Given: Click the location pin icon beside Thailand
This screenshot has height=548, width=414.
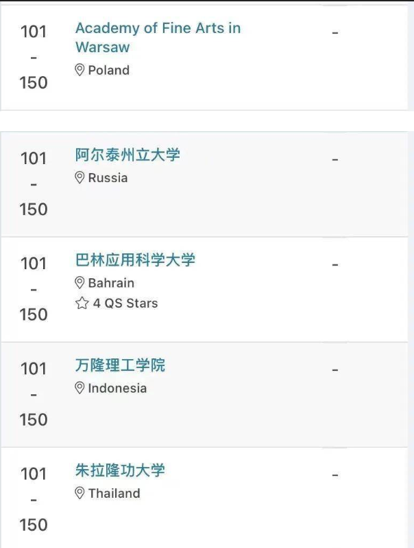Looking at the screenshot, I should [x=80, y=494].
